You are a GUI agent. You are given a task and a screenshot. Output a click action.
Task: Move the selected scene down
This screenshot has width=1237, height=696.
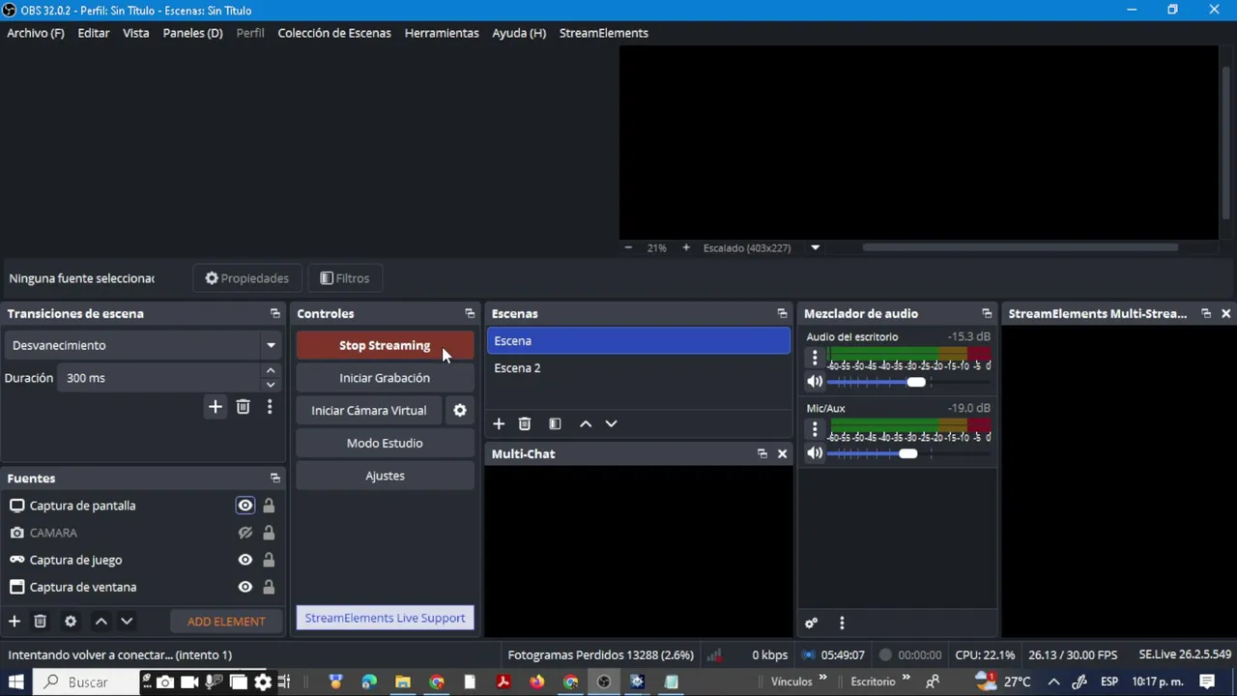611,423
